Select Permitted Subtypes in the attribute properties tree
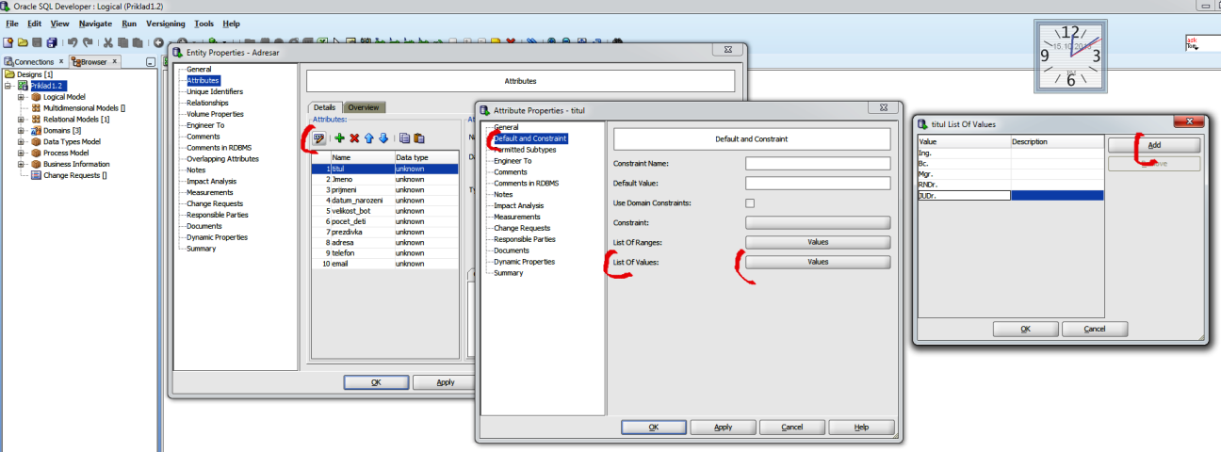Viewport: 1221px width, 452px height. coord(525,150)
